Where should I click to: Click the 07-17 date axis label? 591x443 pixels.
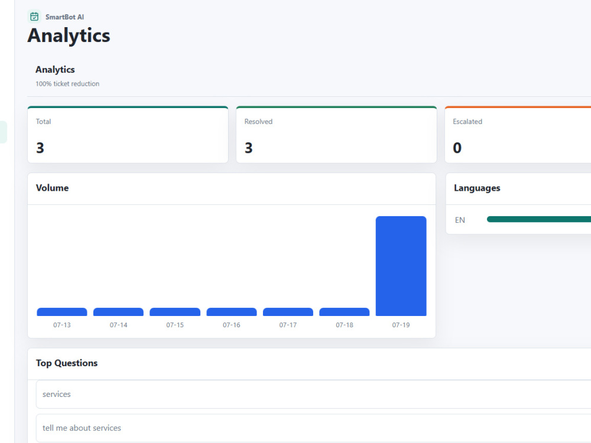pyautogui.click(x=288, y=325)
